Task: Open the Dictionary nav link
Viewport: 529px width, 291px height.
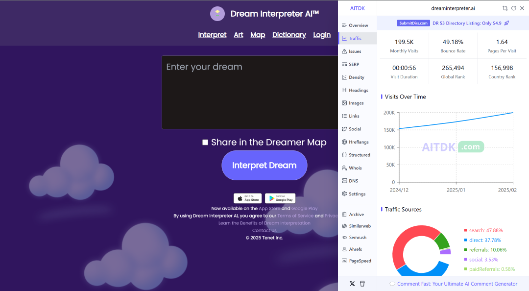Action: point(289,35)
